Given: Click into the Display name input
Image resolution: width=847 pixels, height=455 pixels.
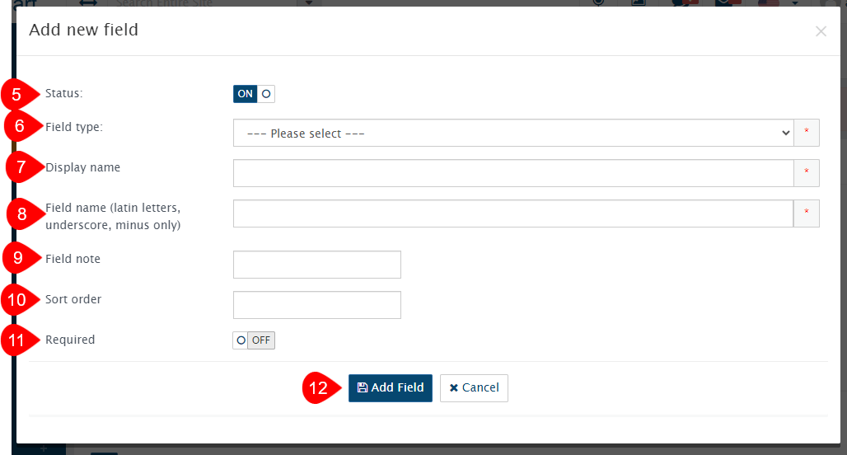Looking at the screenshot, I should pos(512,173).
